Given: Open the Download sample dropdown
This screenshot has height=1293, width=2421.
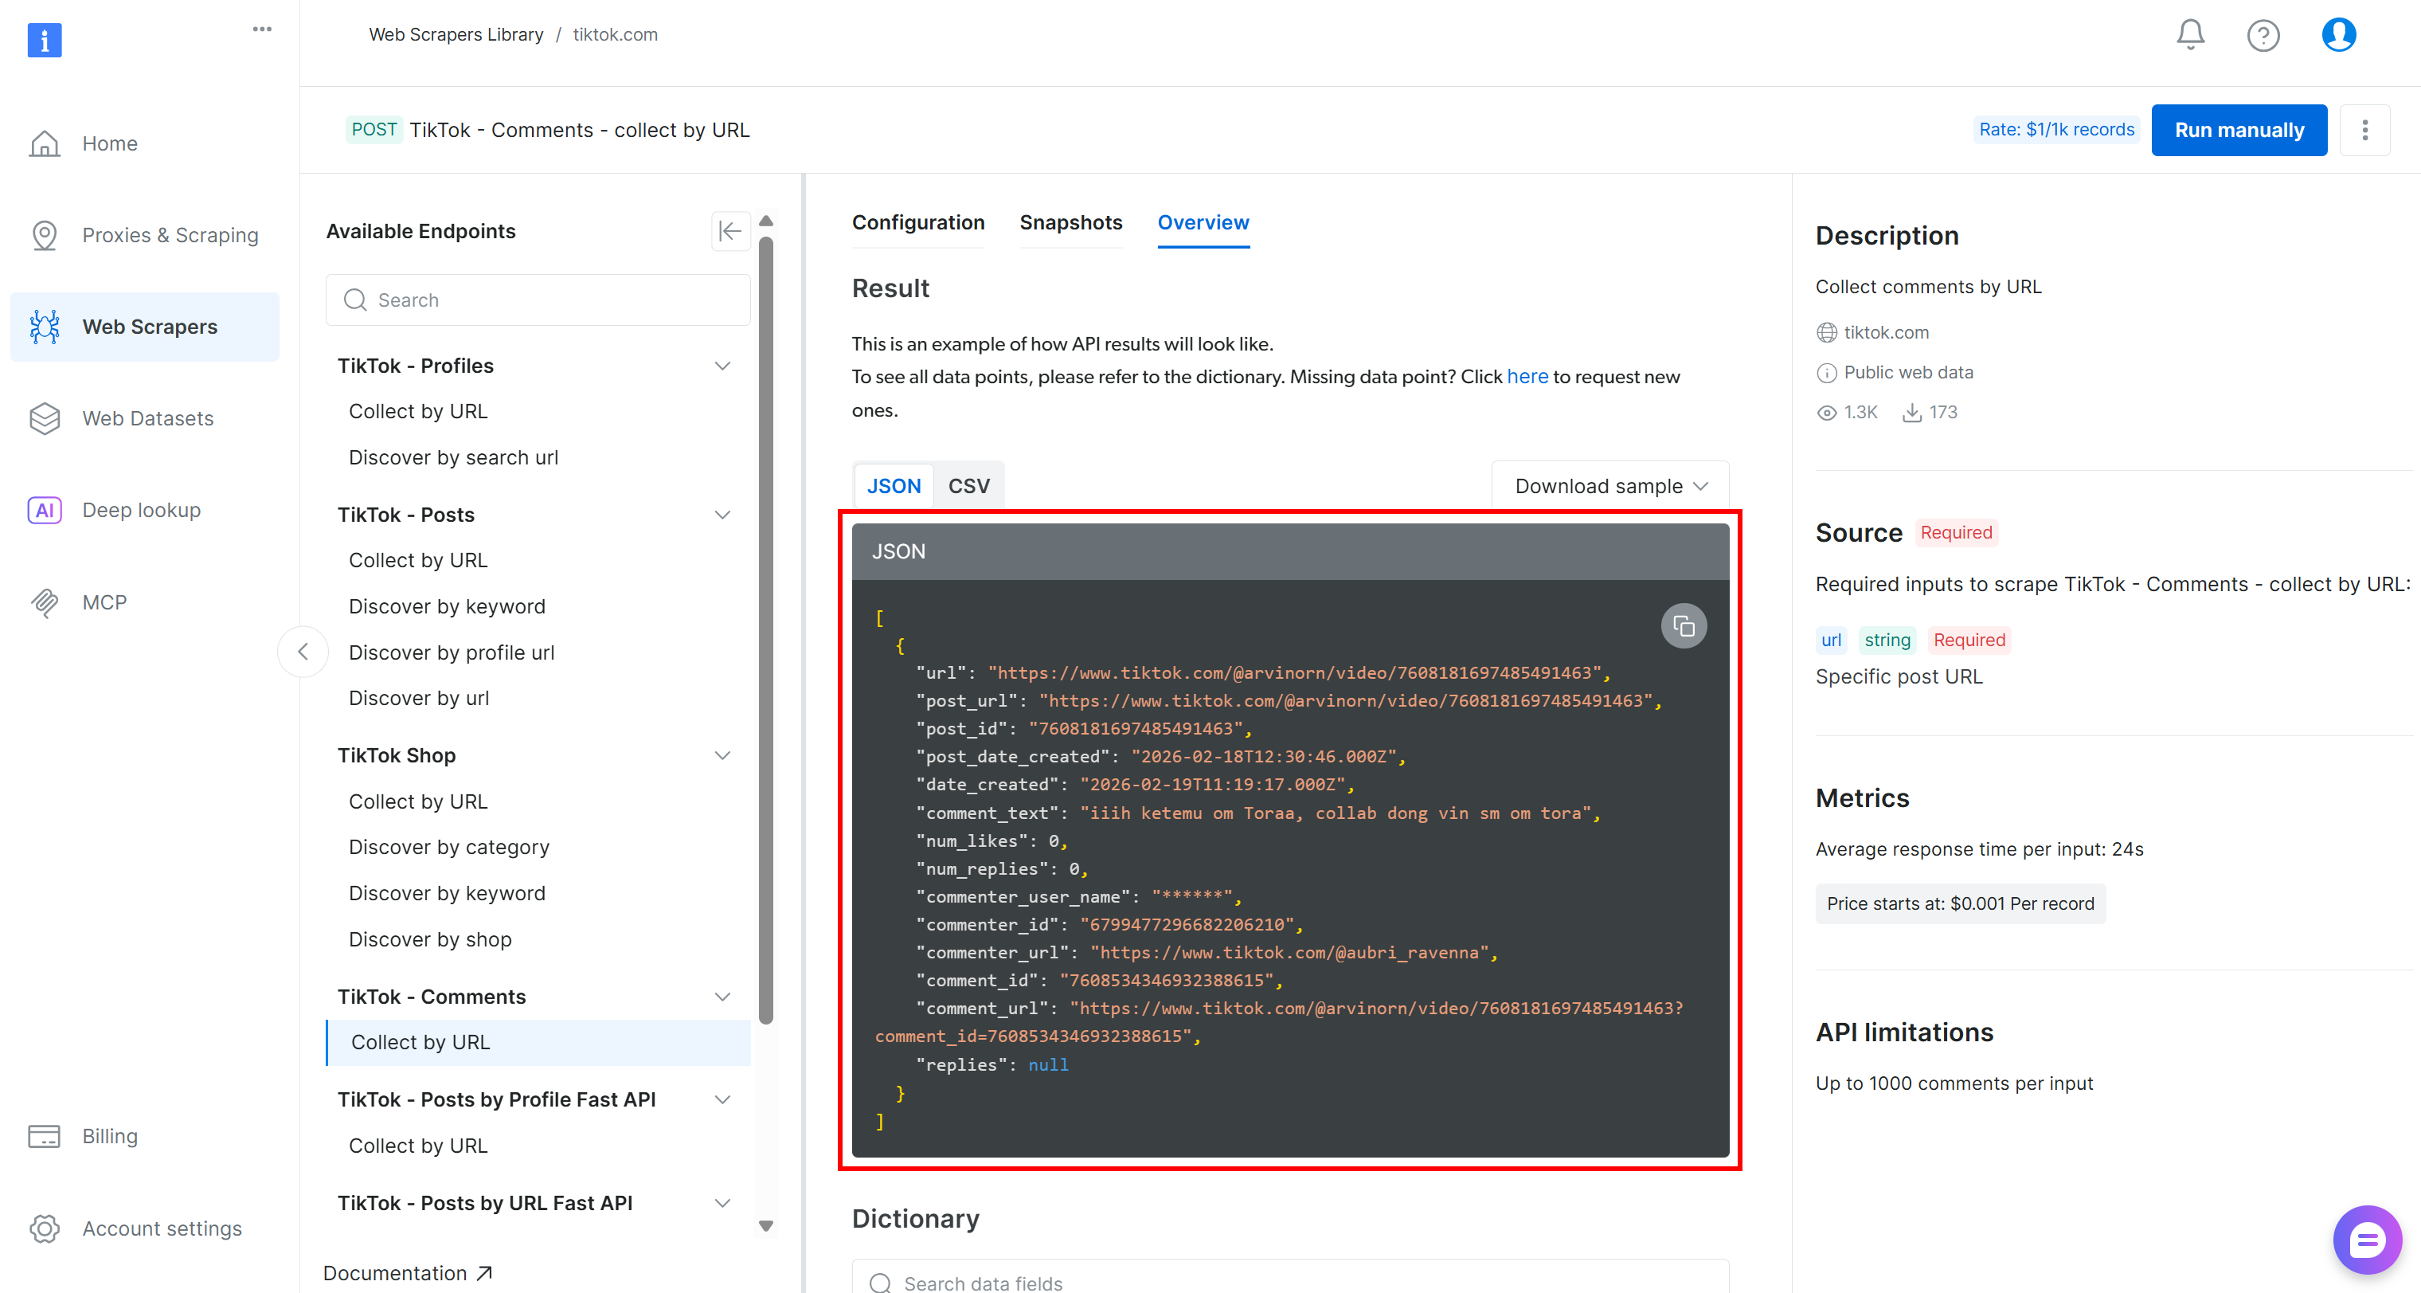Looking at the screenshot, I should [1609, 485].
